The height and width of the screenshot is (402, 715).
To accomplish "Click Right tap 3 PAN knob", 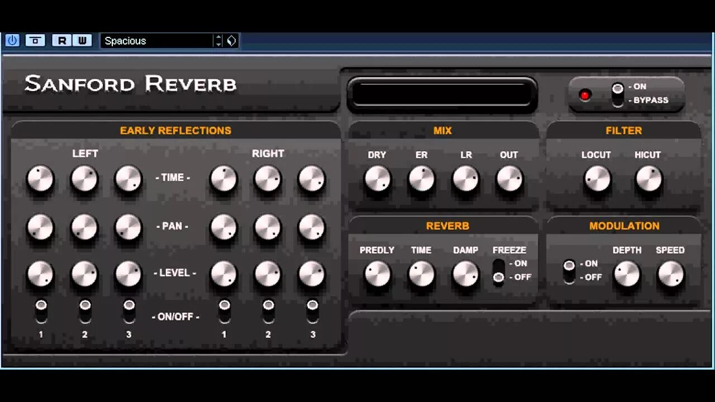I will (312, 227).
